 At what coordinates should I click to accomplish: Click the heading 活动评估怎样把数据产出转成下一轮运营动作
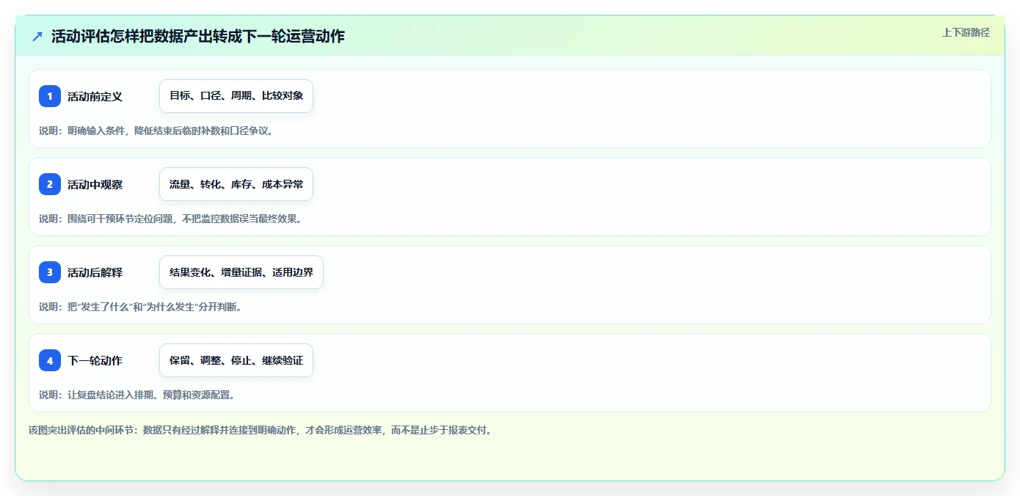198,36
